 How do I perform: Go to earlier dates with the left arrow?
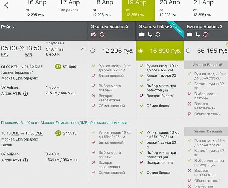pyautogui.click(x=7, y=5)
